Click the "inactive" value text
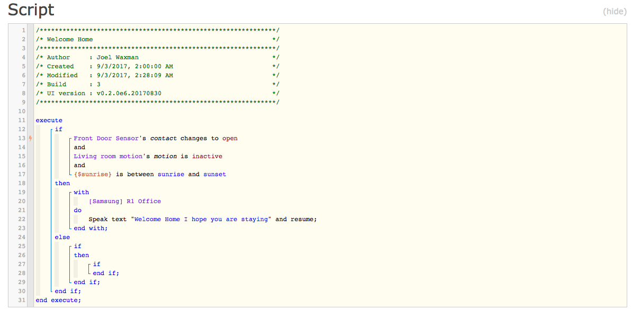Viewport: 632px width, 310px height. point(207,156)
